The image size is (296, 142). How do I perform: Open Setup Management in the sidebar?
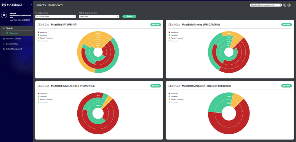point(12,49)
